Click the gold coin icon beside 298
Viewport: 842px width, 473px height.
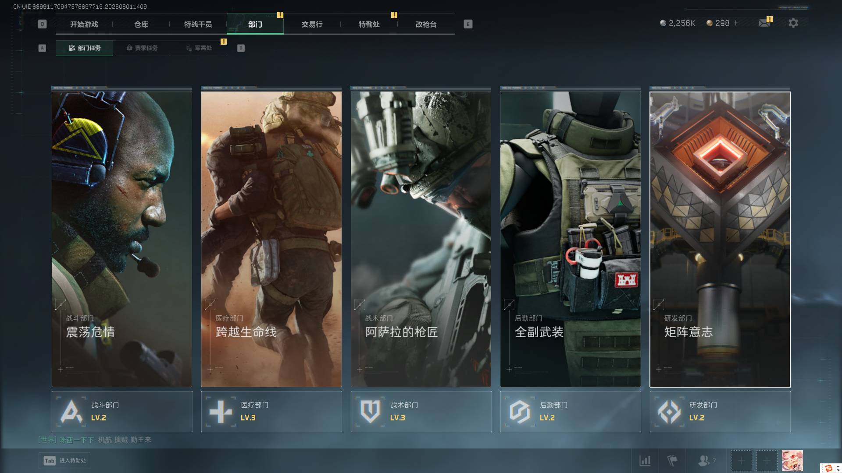pos(710,23)
